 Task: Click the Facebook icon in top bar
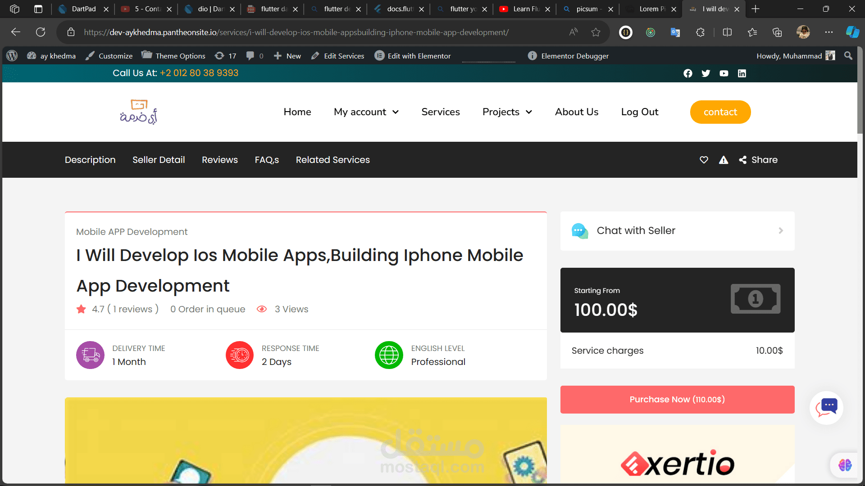(x=687, y=73)
